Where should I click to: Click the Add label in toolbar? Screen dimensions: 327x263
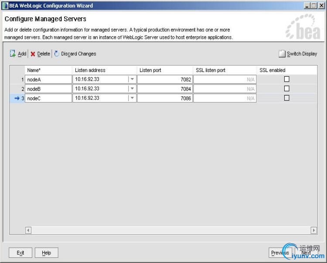22,54
